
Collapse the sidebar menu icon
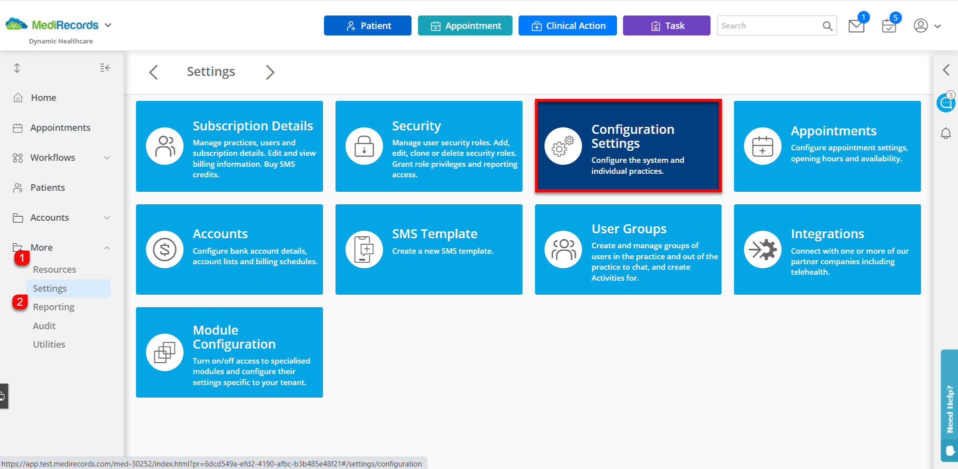coord(105,67)
